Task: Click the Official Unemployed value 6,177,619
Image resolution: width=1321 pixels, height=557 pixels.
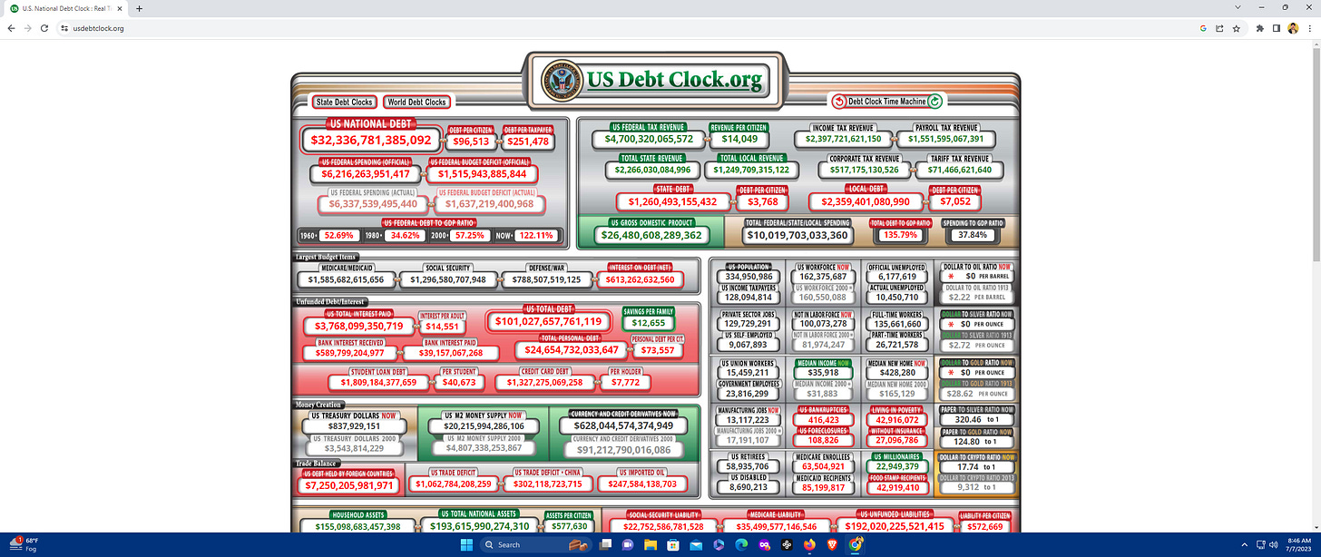Action: point(896,277)
